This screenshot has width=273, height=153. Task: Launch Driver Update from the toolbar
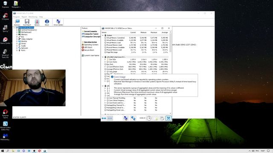tap(58, 23)
